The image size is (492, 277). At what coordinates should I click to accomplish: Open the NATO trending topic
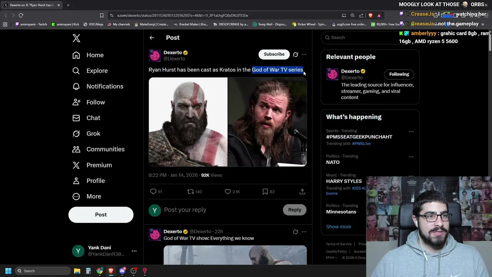(x=333, y=162)
